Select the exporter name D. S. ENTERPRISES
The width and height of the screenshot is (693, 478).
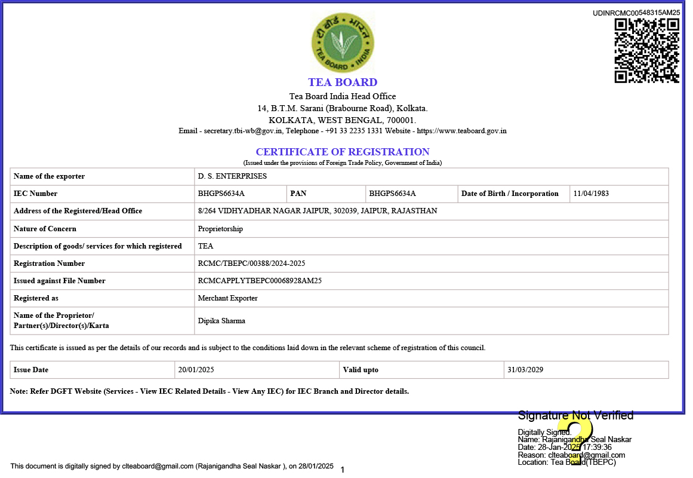click(x=232, y=176)
